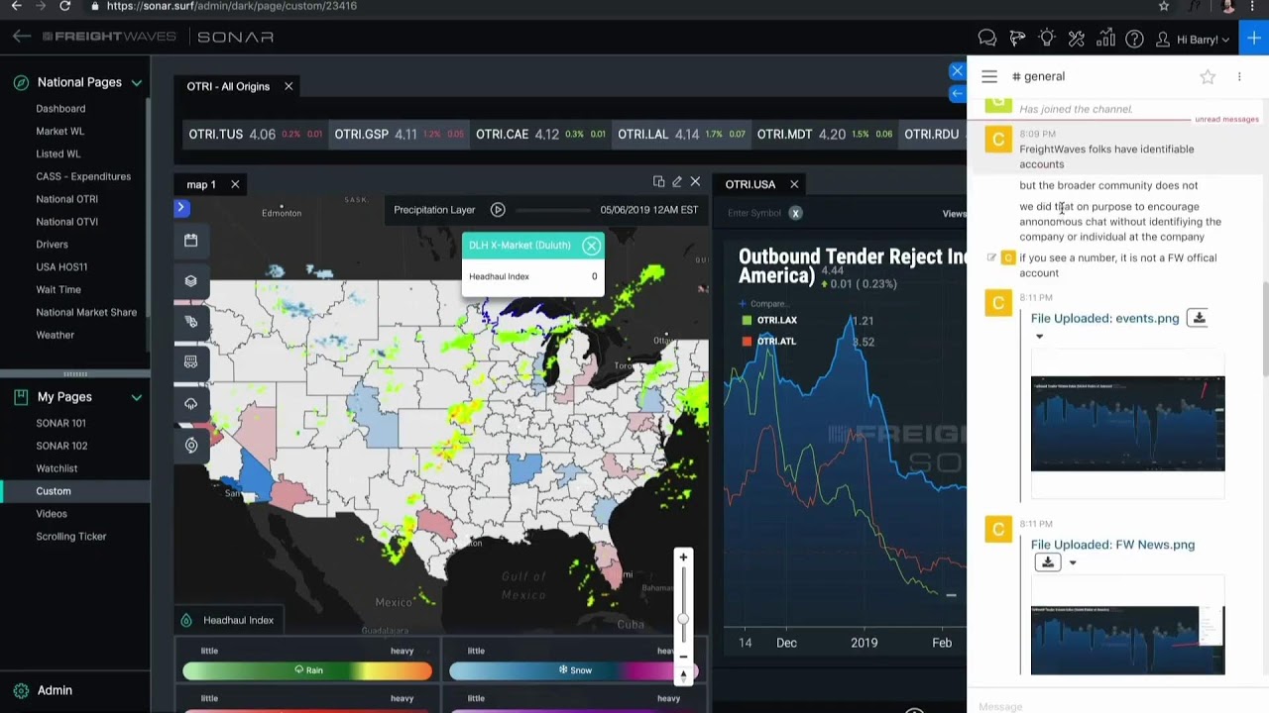This screenshot has height=713, width=1269.
Task: Click the OTRI.TUS ticker item
Action: pos(255,135)
